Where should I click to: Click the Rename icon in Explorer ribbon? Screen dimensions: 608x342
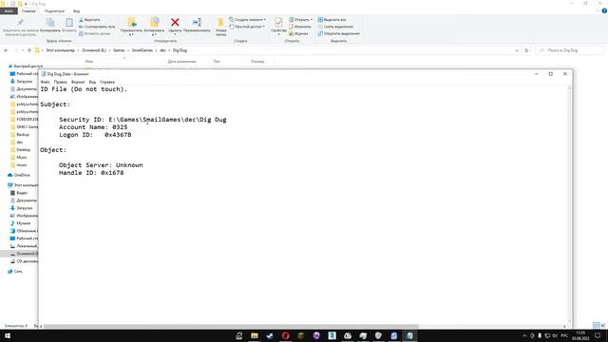tap(197, 23)
